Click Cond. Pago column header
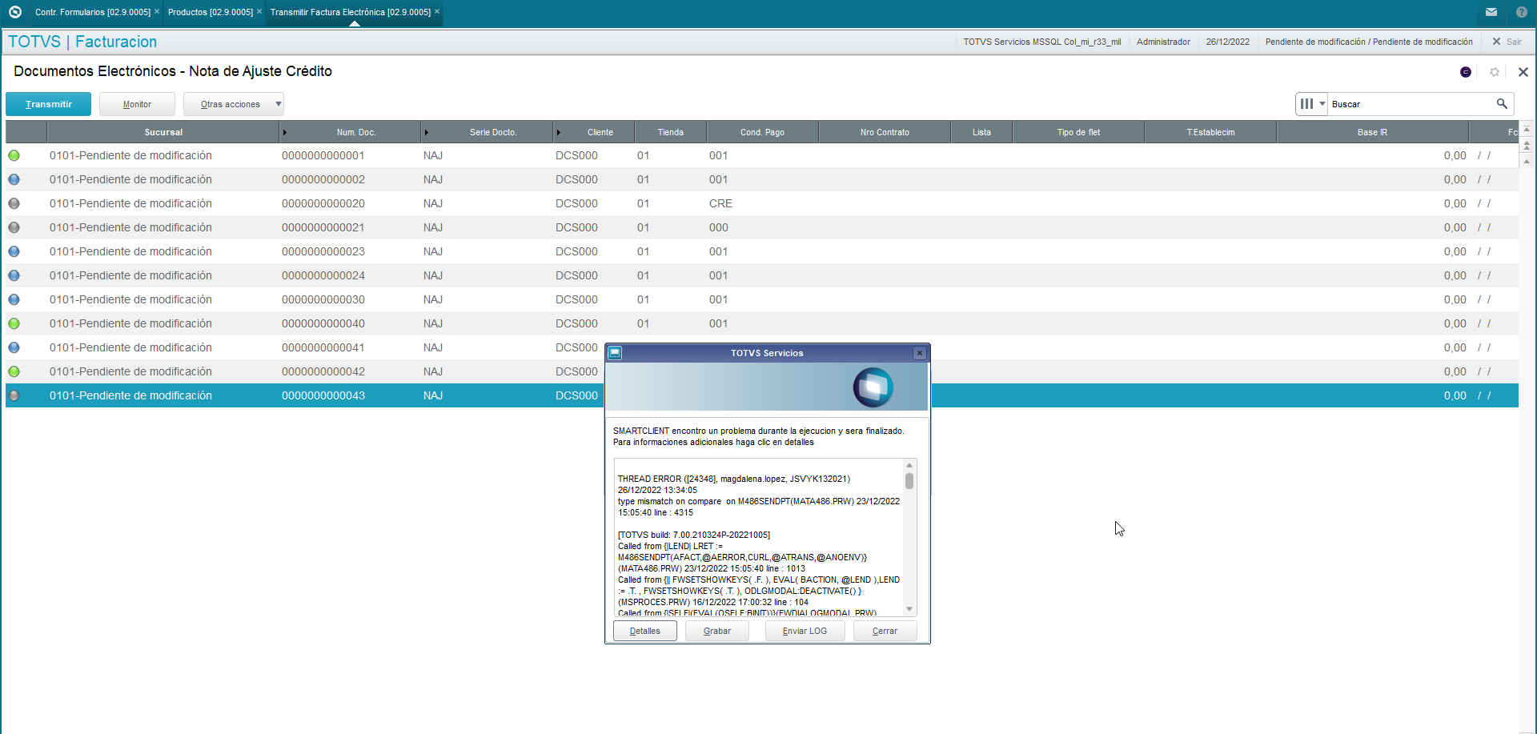 pos(762,132)
